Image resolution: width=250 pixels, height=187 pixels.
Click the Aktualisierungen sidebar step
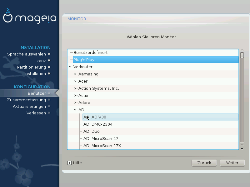(29, 106)
